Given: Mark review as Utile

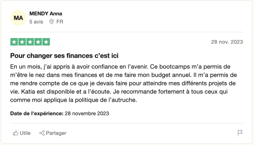Looking at the screenshot, I should [25, 133].
